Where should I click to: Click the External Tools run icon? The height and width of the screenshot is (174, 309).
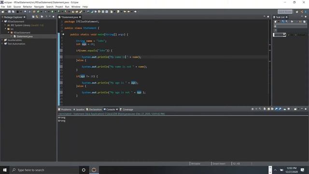tap(66, 12)
